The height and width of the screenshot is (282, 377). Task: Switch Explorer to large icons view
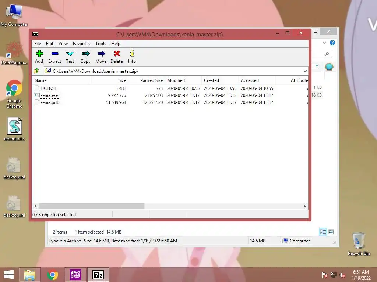[331, 232]
